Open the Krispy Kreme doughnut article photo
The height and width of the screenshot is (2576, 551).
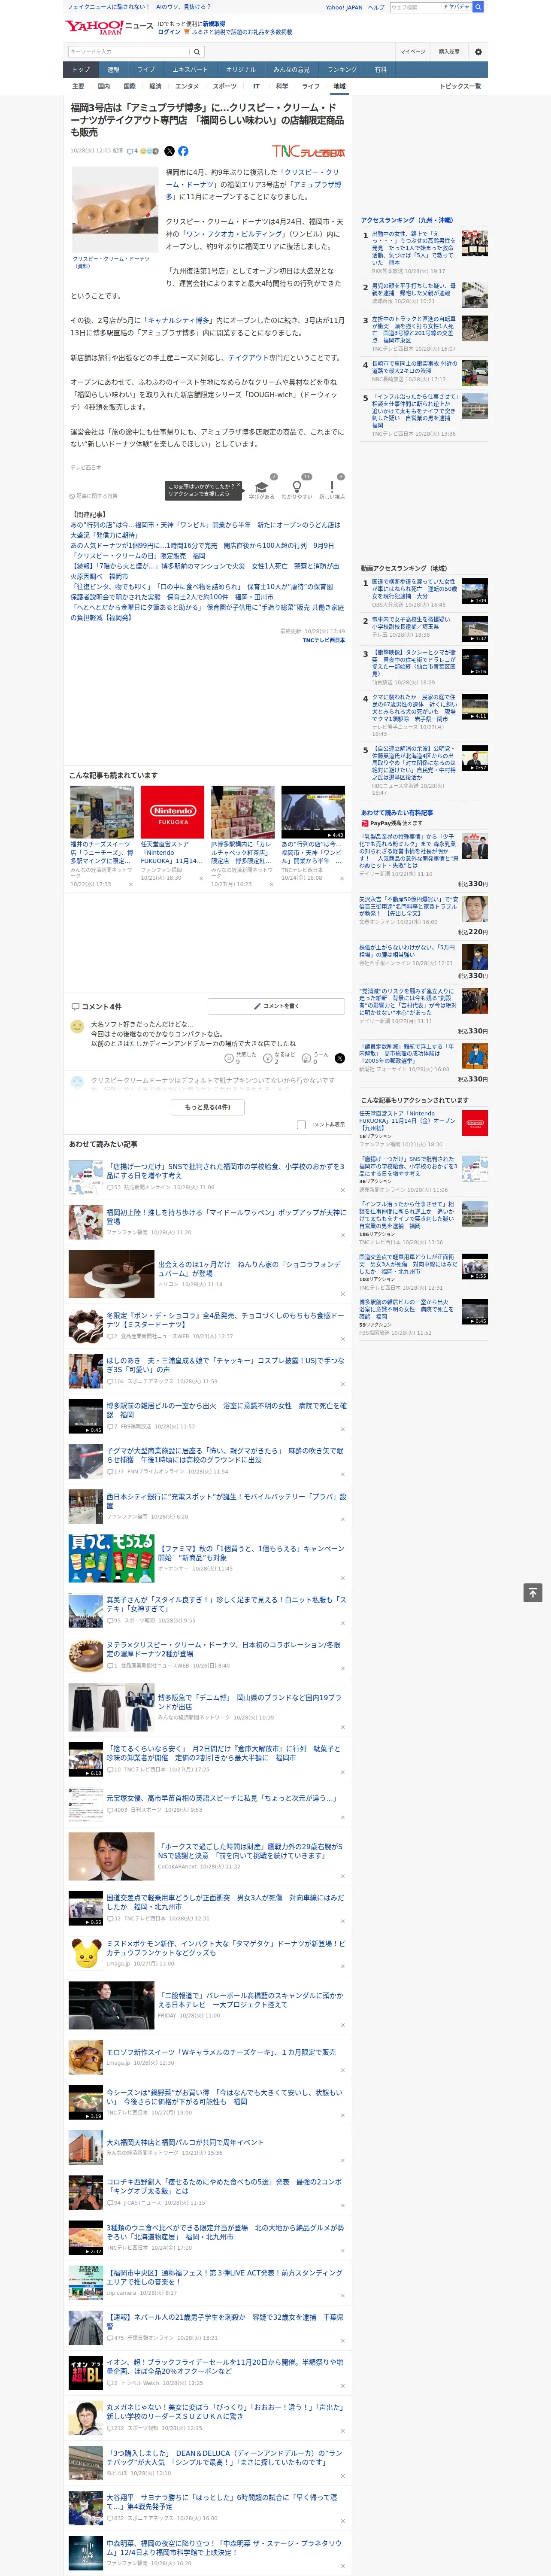(x=114, y=209)
